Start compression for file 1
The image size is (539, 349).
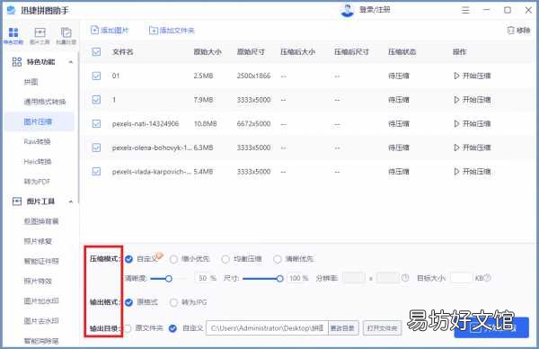click(x=473, y=100)
